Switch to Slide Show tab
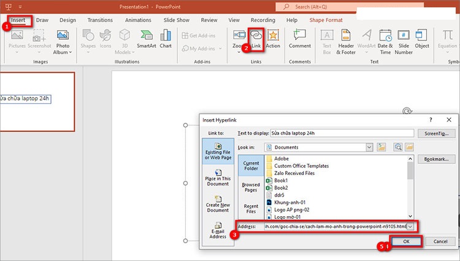460x261 pixels. pos(176,20)
